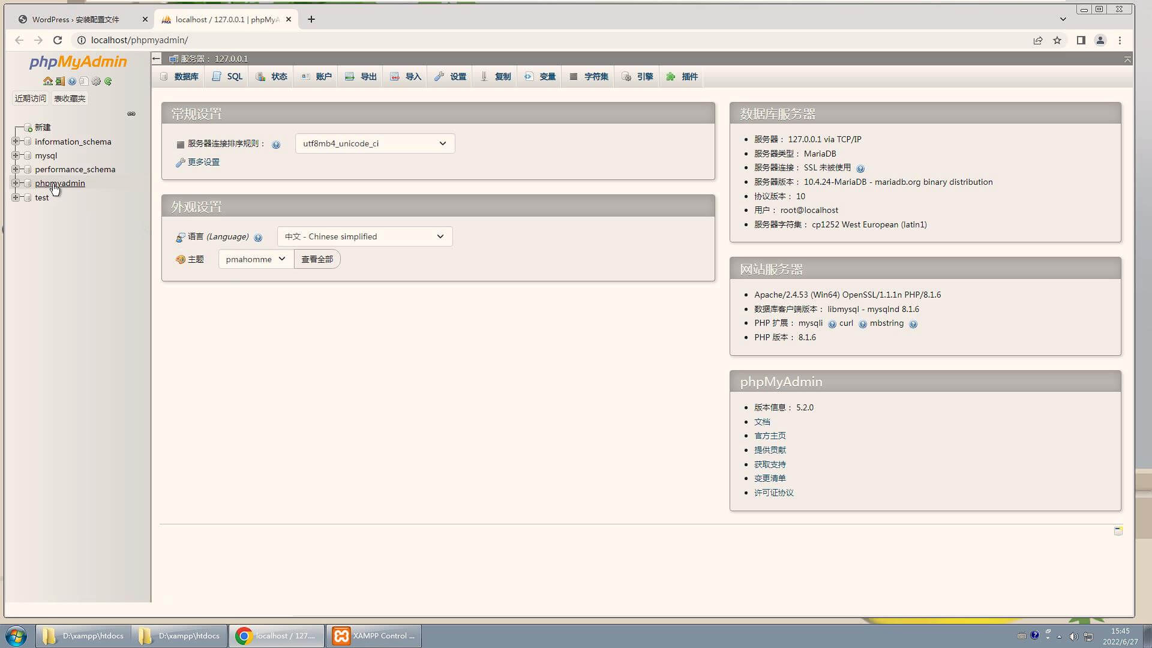
Task: Open the 插件 tab
Action: pyautogui.click(x=682, y=77)
